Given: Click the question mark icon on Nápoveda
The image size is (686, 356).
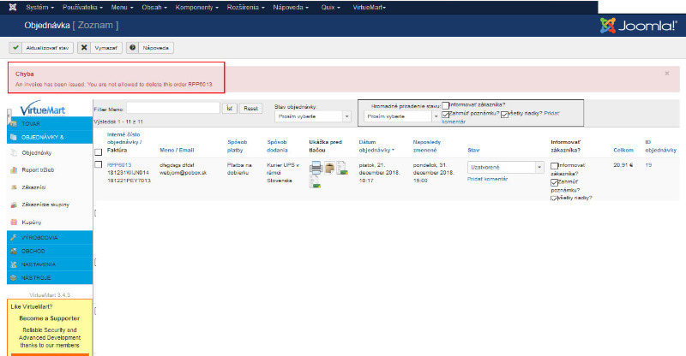Looking at the screenshot, I should (133, 48).
